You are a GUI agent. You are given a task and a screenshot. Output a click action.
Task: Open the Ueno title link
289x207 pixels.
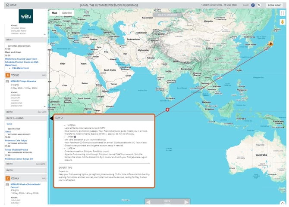tap(9, 124)
